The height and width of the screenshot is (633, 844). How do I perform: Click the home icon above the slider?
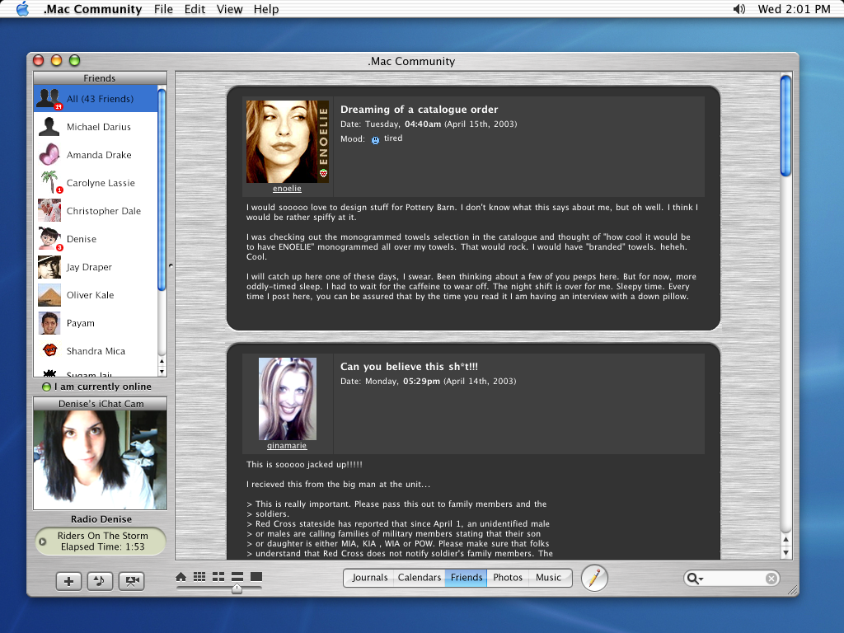click(181, 576)
